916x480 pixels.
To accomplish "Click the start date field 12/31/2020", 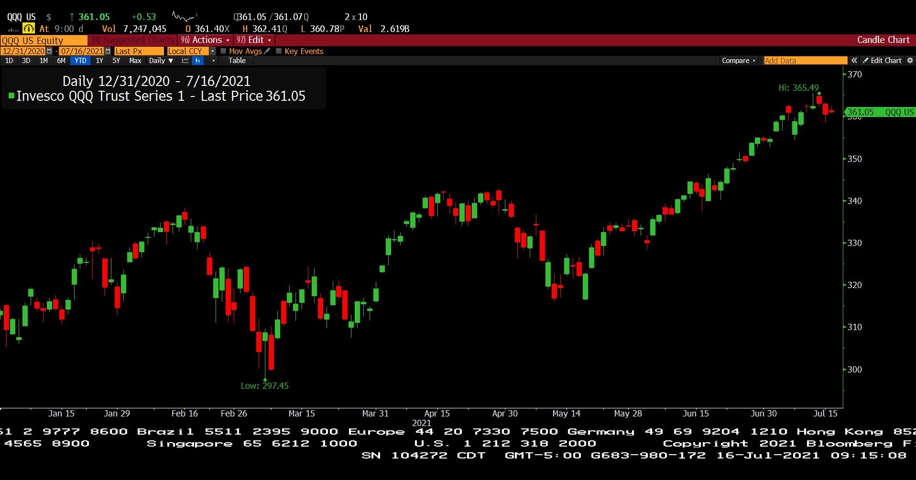I will [23, 51].
